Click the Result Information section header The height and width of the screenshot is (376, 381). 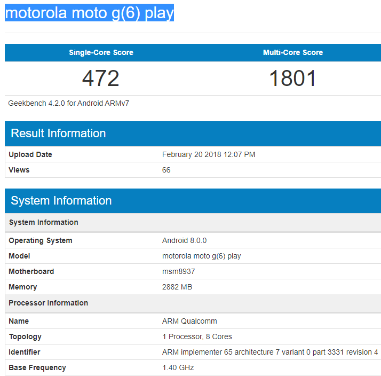coord(193,134)
